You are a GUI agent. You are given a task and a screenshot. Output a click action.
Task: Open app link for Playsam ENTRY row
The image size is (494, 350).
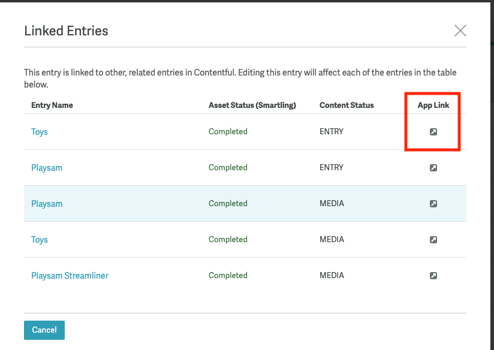(433, 168)
